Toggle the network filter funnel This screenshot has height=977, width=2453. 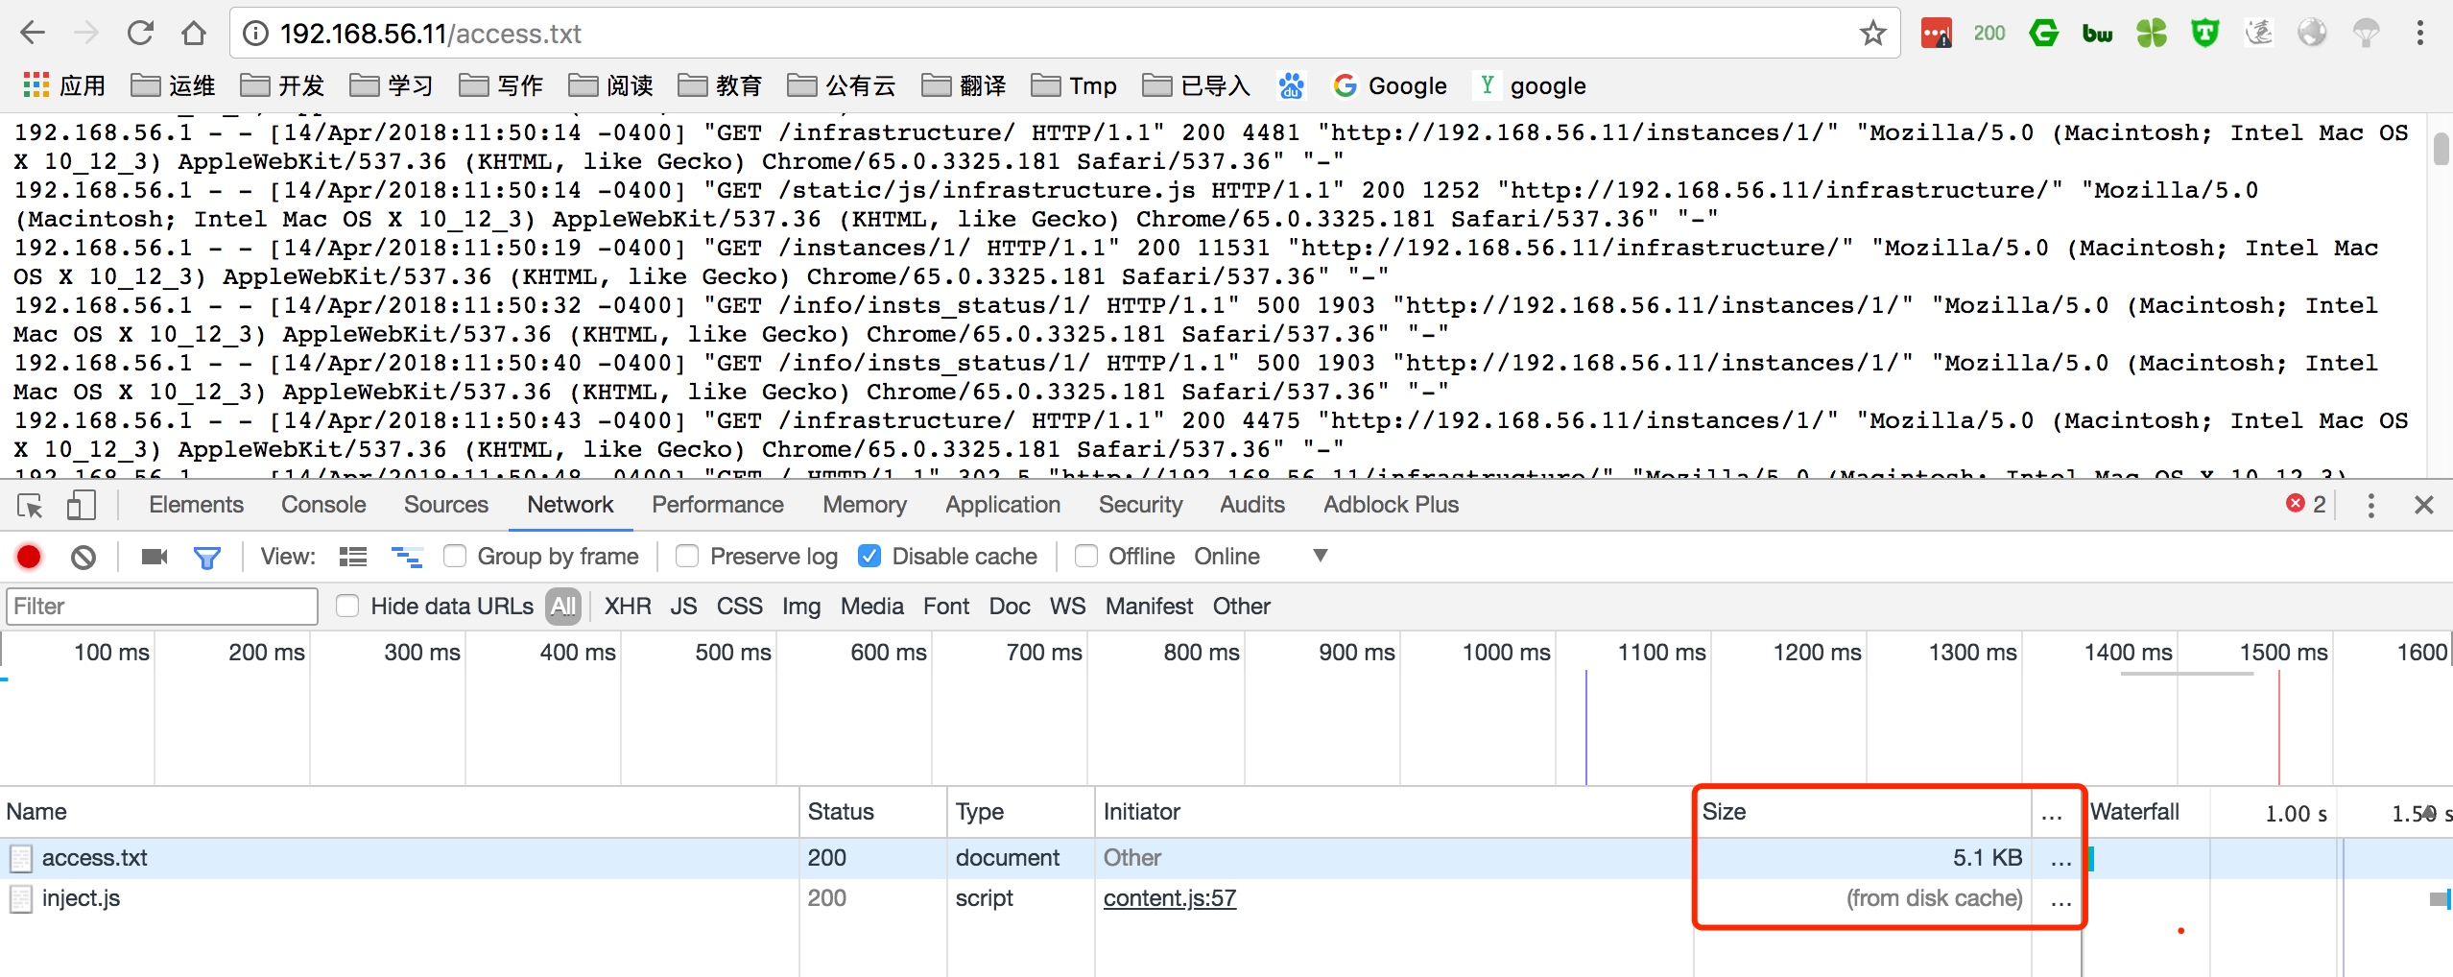pos(207,558)
